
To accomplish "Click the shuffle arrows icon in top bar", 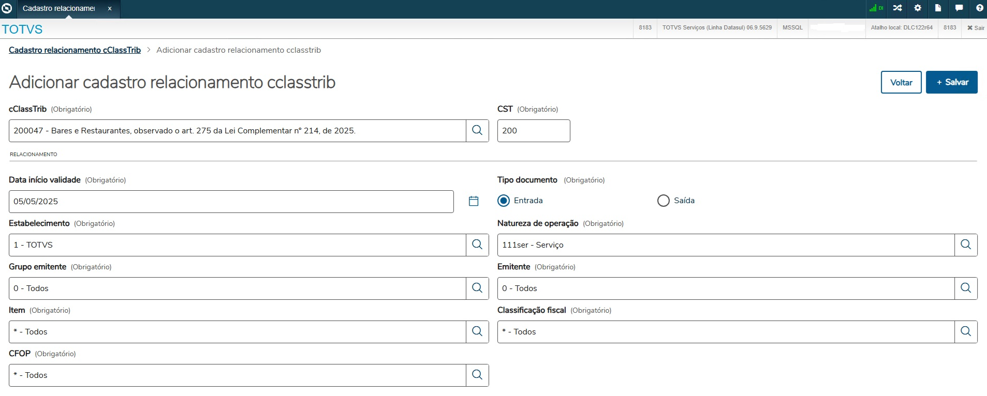I will click(897, 8).
